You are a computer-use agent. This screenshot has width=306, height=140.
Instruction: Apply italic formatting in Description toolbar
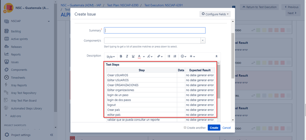pyautogui.click(x=127, y=56)
